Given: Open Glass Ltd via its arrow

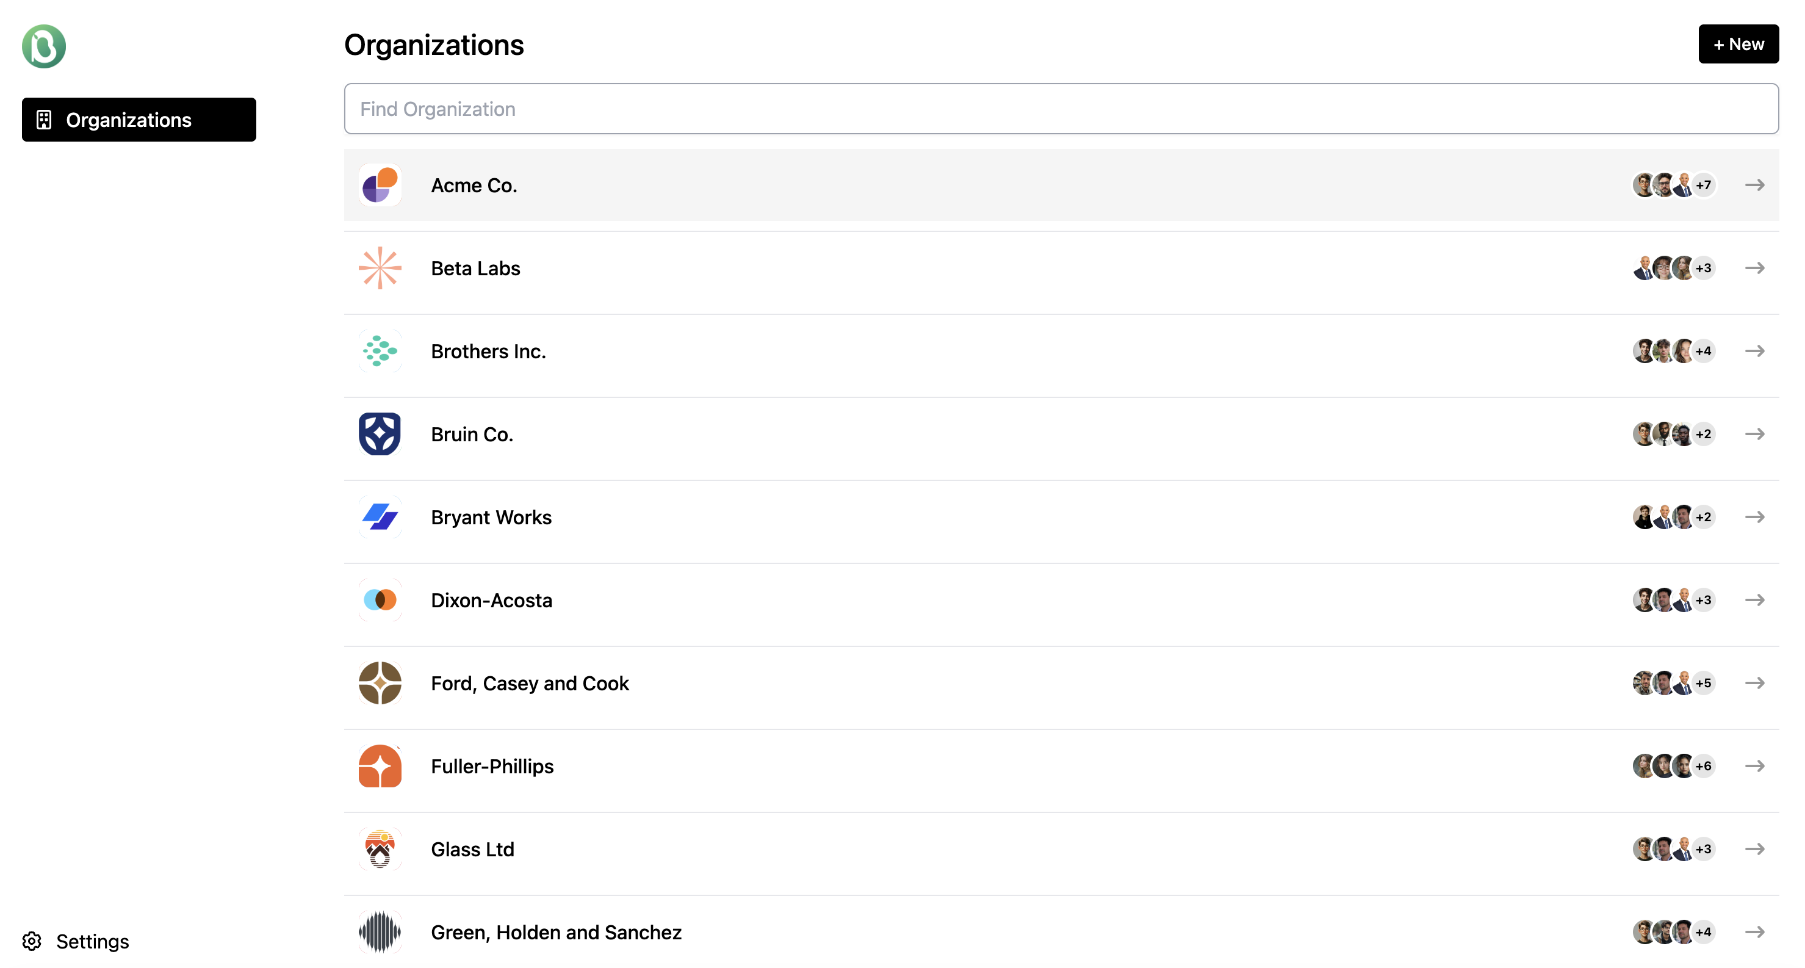Looking at the screenshot, I should click(1754, 849).
